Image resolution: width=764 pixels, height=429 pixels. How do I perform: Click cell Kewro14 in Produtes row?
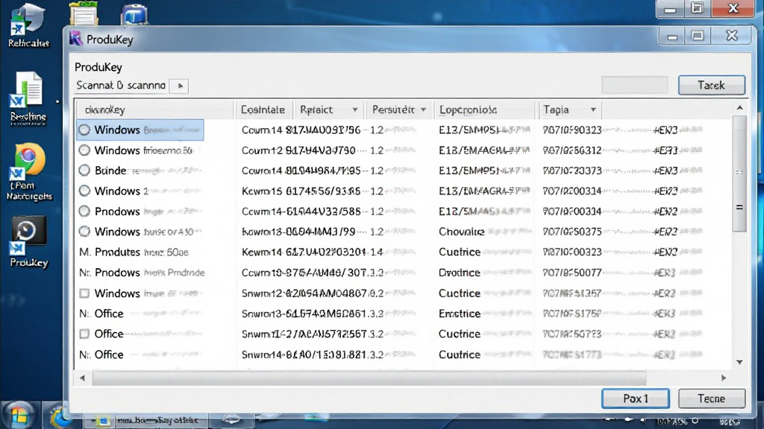coord(304,252)
